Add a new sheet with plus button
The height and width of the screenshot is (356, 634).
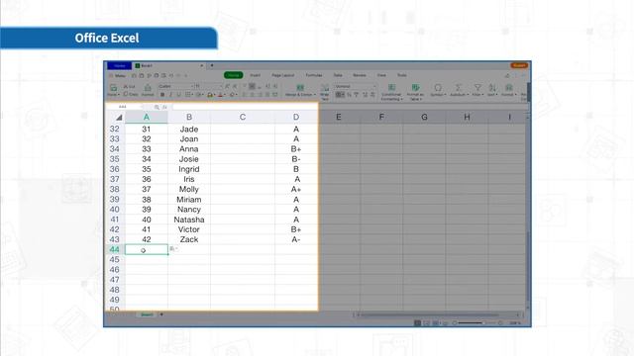pyautogui.click(x=161, y=314)
